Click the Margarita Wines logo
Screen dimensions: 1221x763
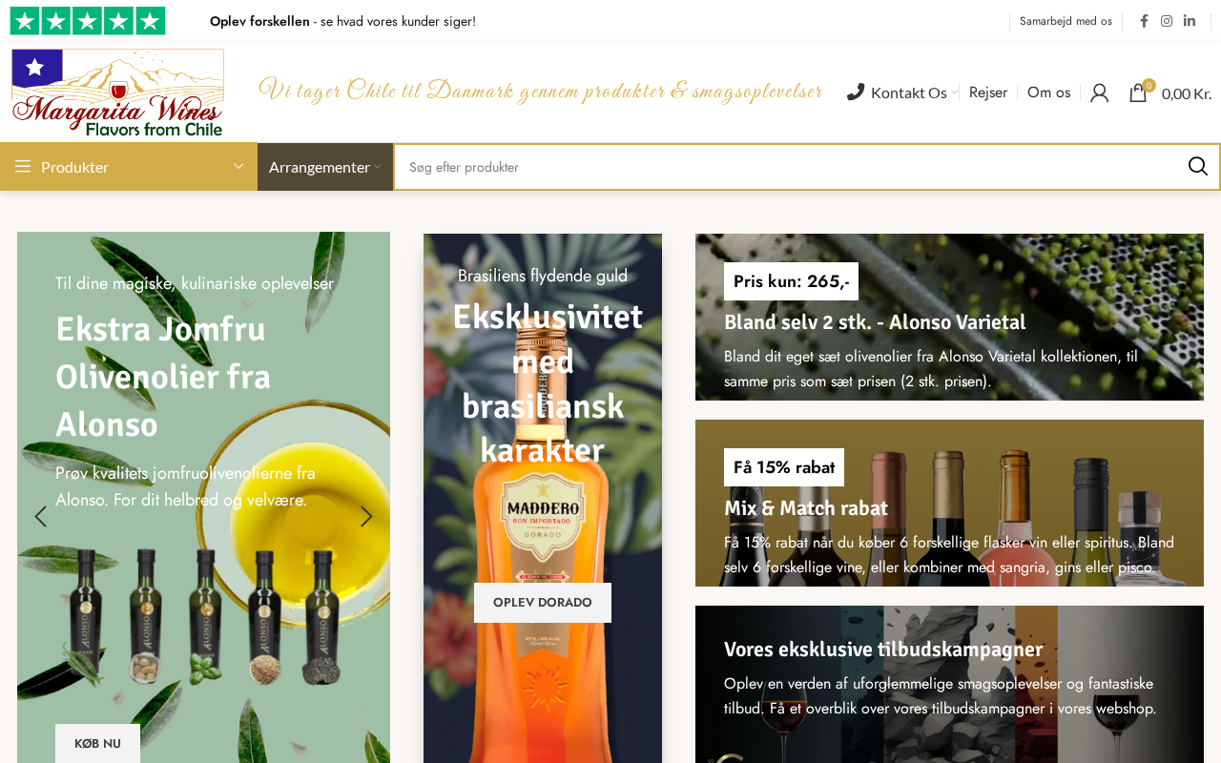point(117,93)
